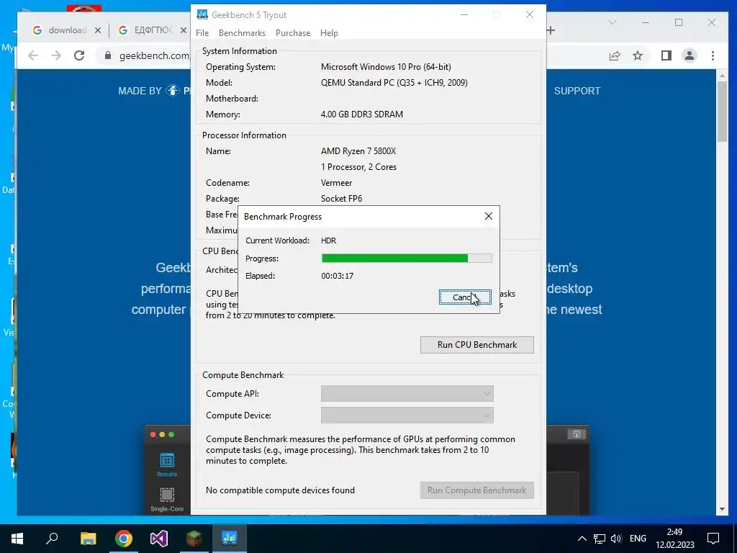The height and width of the screenshot is (553, 737).
Task: Select '4.00 GB DDR3 SDRAM' memory value
Action: [x=361, y=114]
